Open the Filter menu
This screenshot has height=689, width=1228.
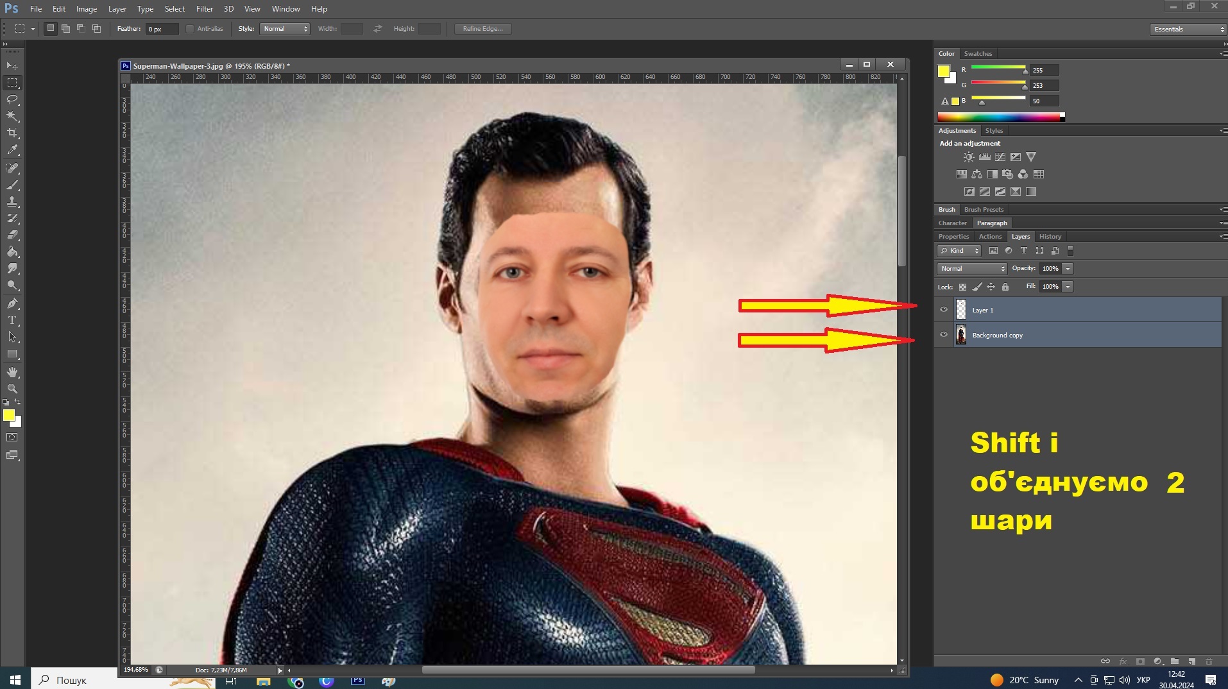coord(205,9)
